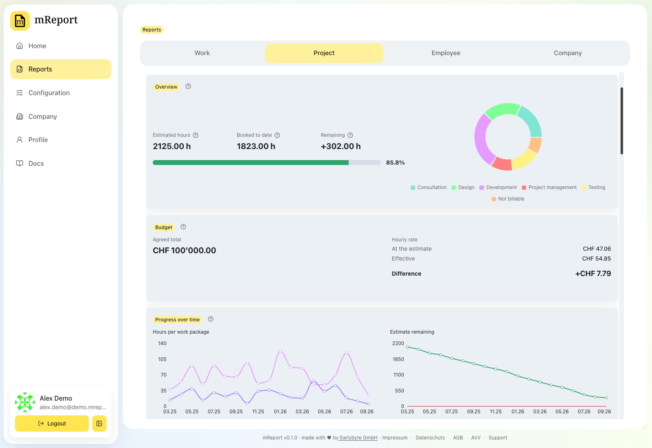
Task: Toggle Testing legend swatch
Action: [584, 188]
